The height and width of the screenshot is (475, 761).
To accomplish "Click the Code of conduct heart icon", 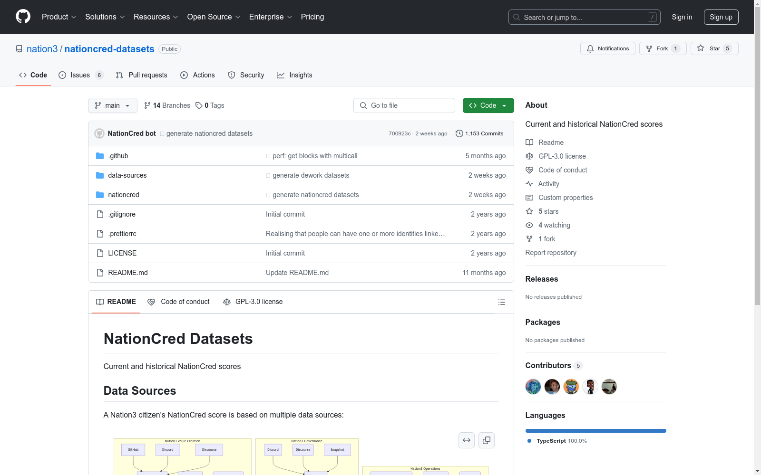I will [x=529, y=170].
